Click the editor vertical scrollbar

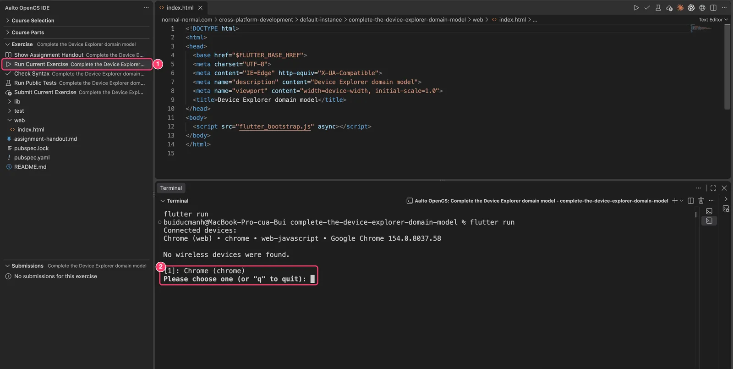pyautogui.click(x=727, y=67)
